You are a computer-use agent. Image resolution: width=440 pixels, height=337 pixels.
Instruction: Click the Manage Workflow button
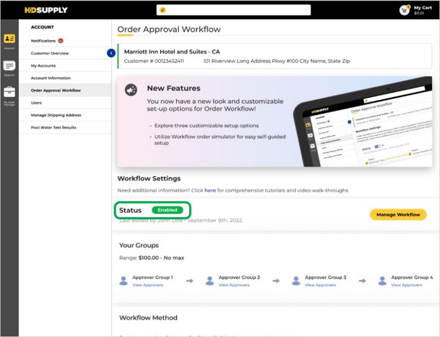coord(398,214)
